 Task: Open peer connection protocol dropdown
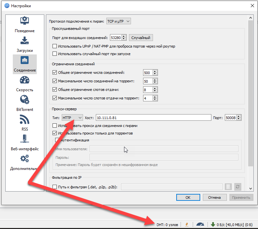coord(118,21)
